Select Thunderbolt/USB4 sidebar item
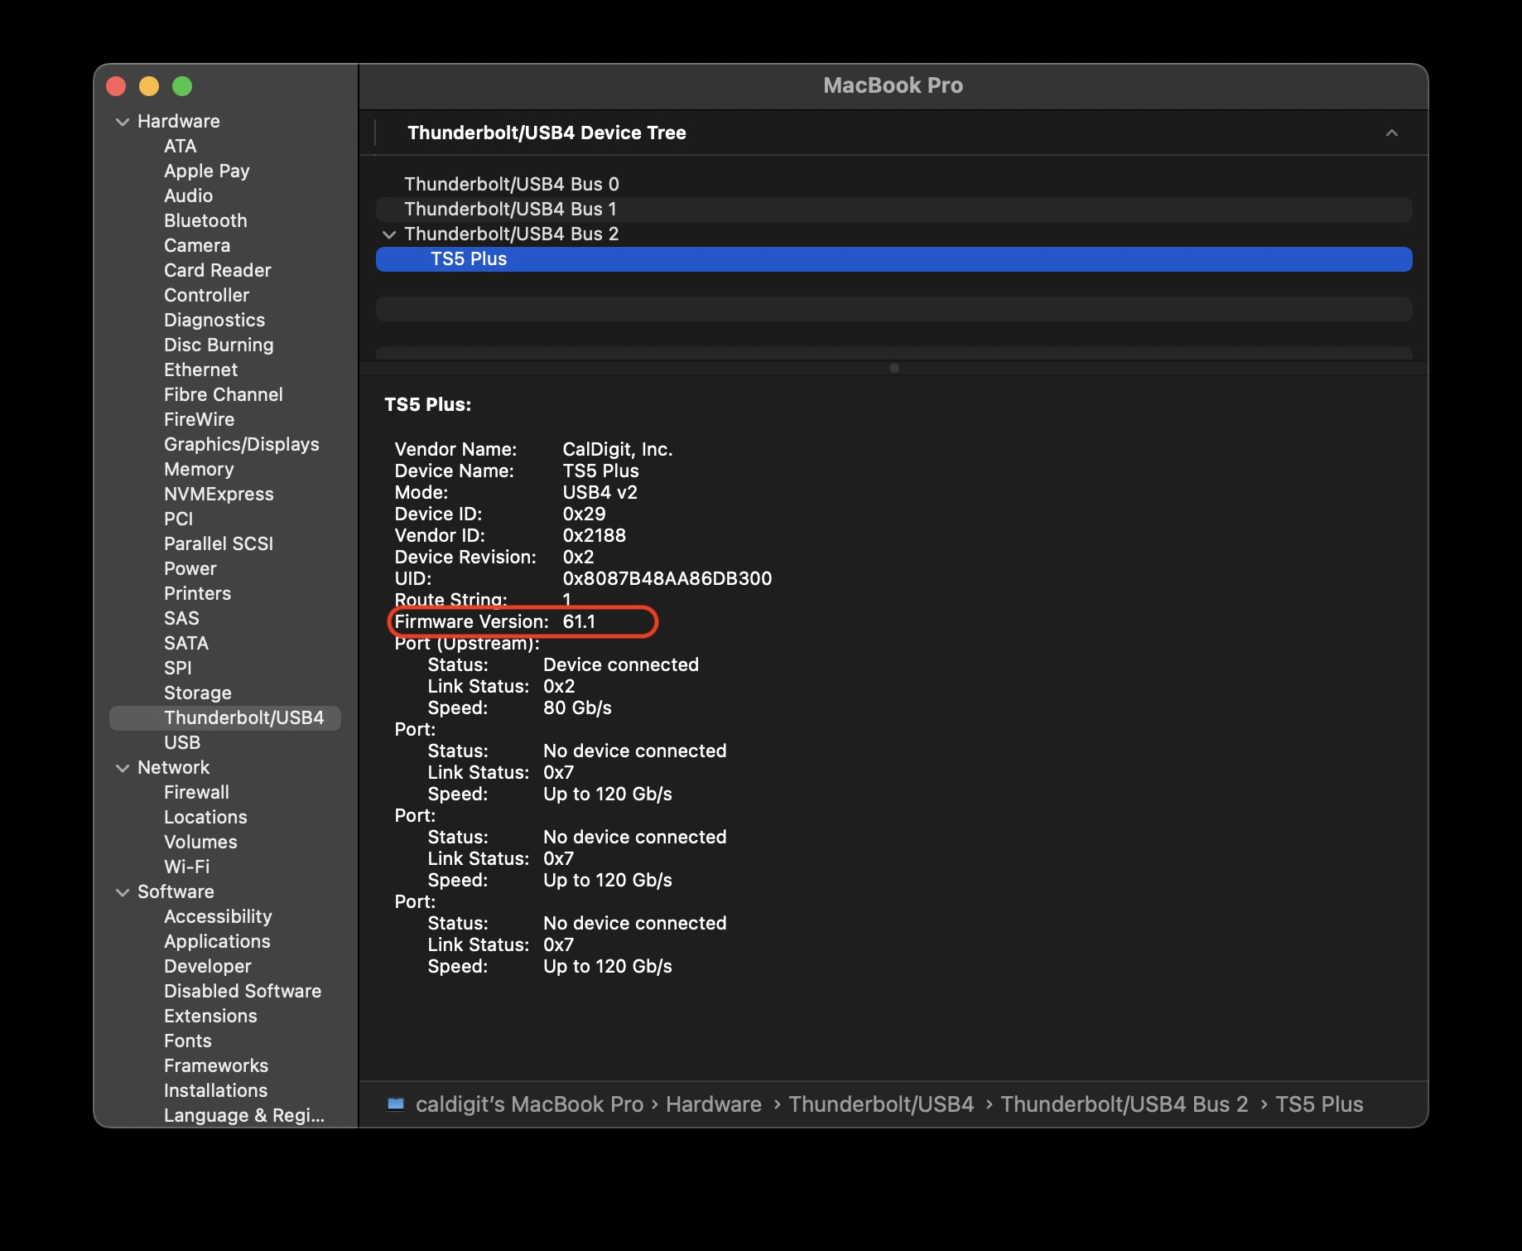Image resolution: width=1522 pixels, height=1251 pixels. pyautogui.click(x=225, y=717)
